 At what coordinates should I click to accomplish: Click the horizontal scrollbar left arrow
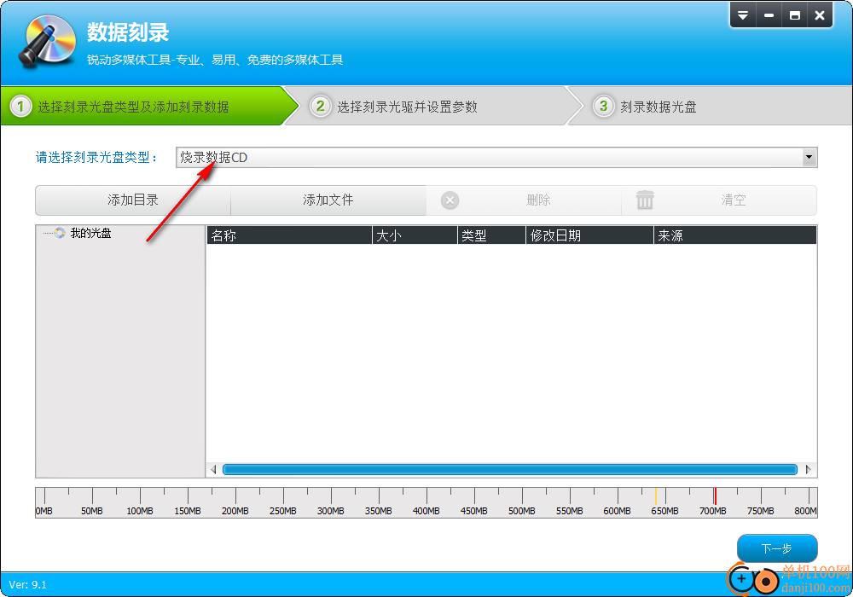[213, 469]
